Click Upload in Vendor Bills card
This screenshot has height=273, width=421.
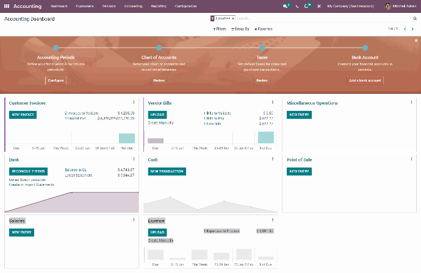click(x=157, y=115)
